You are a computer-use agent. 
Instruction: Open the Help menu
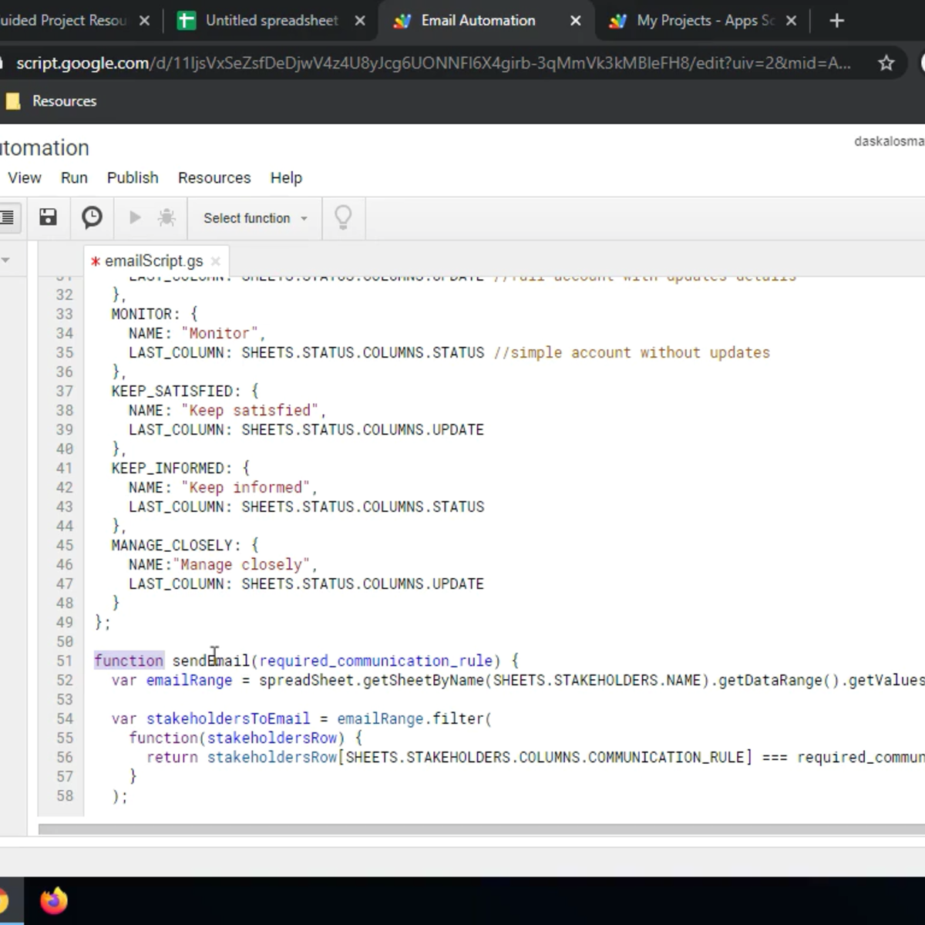(286, 178)
